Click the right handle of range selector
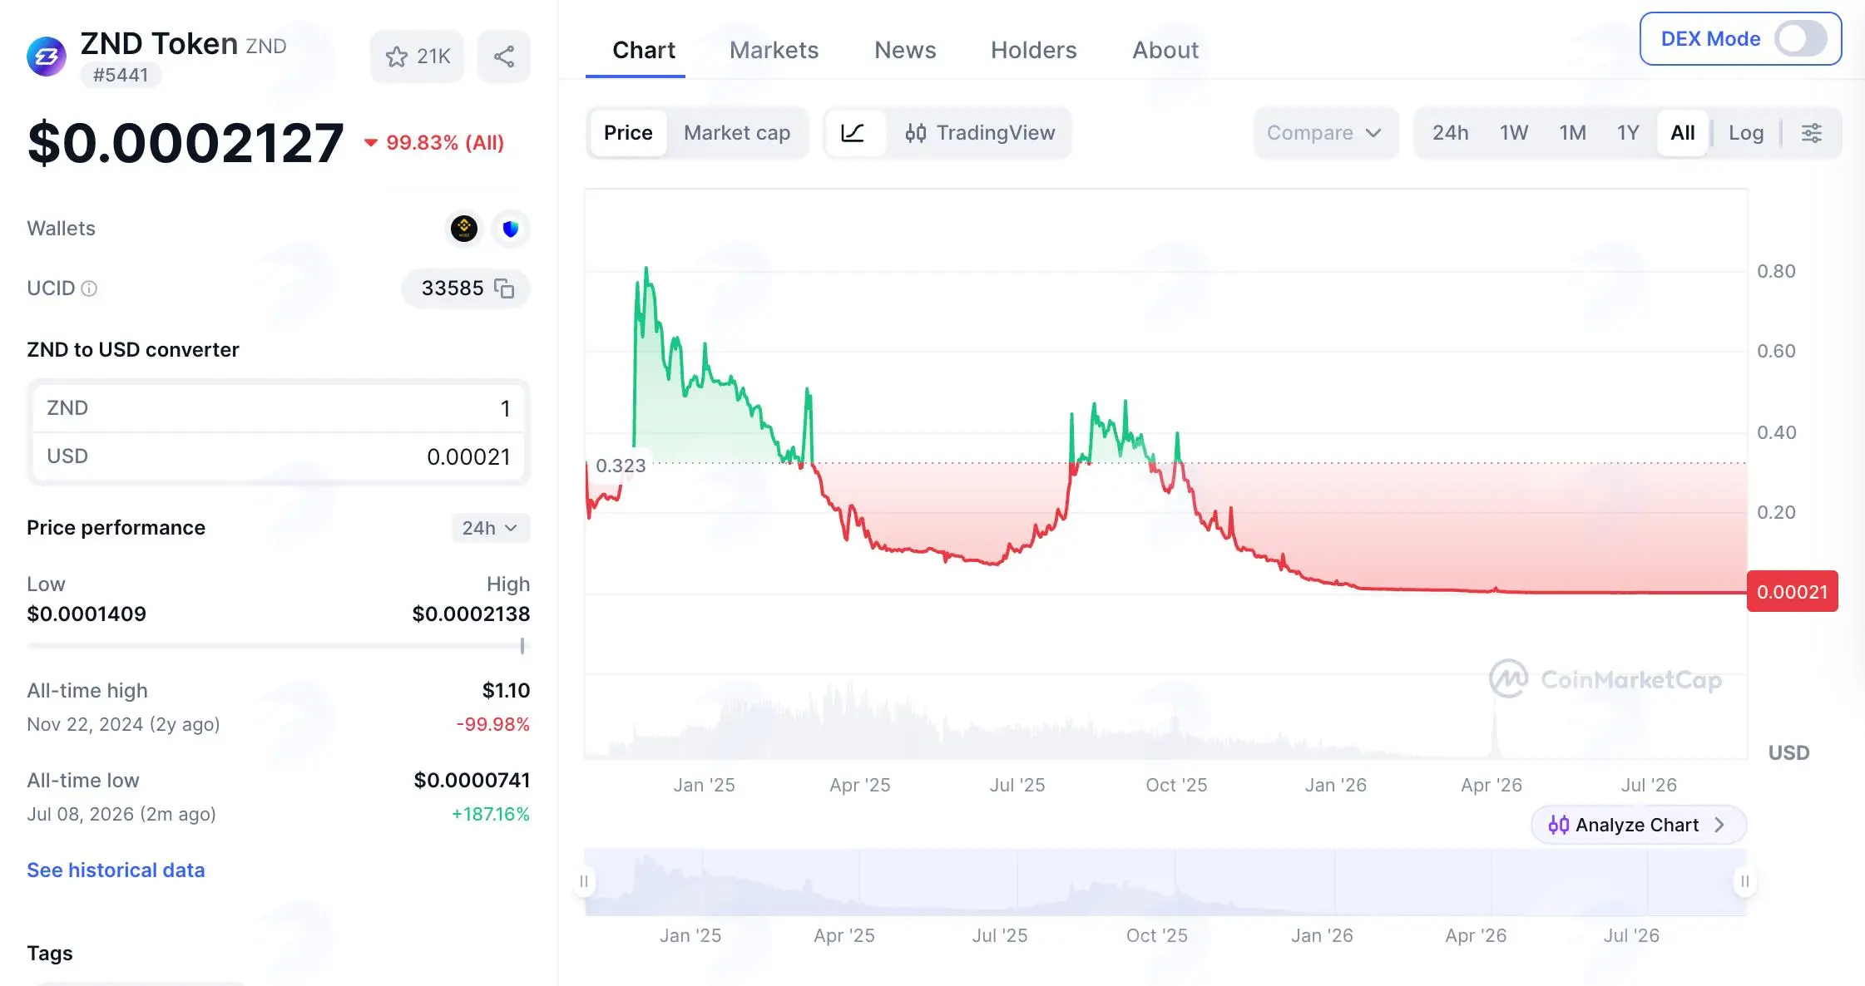 point(1745,881)
